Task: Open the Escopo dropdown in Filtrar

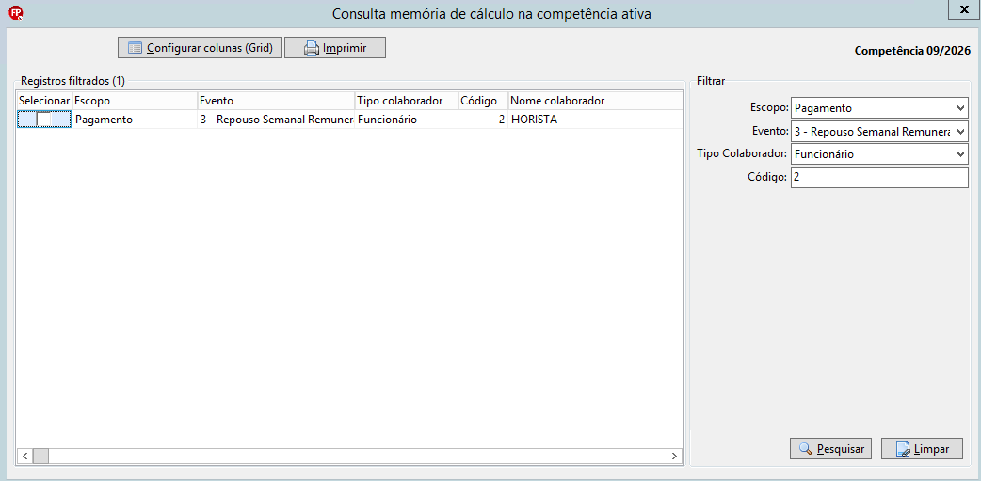Action: point(961,108)
